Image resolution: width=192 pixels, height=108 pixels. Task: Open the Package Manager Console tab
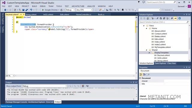click(16, 102)
